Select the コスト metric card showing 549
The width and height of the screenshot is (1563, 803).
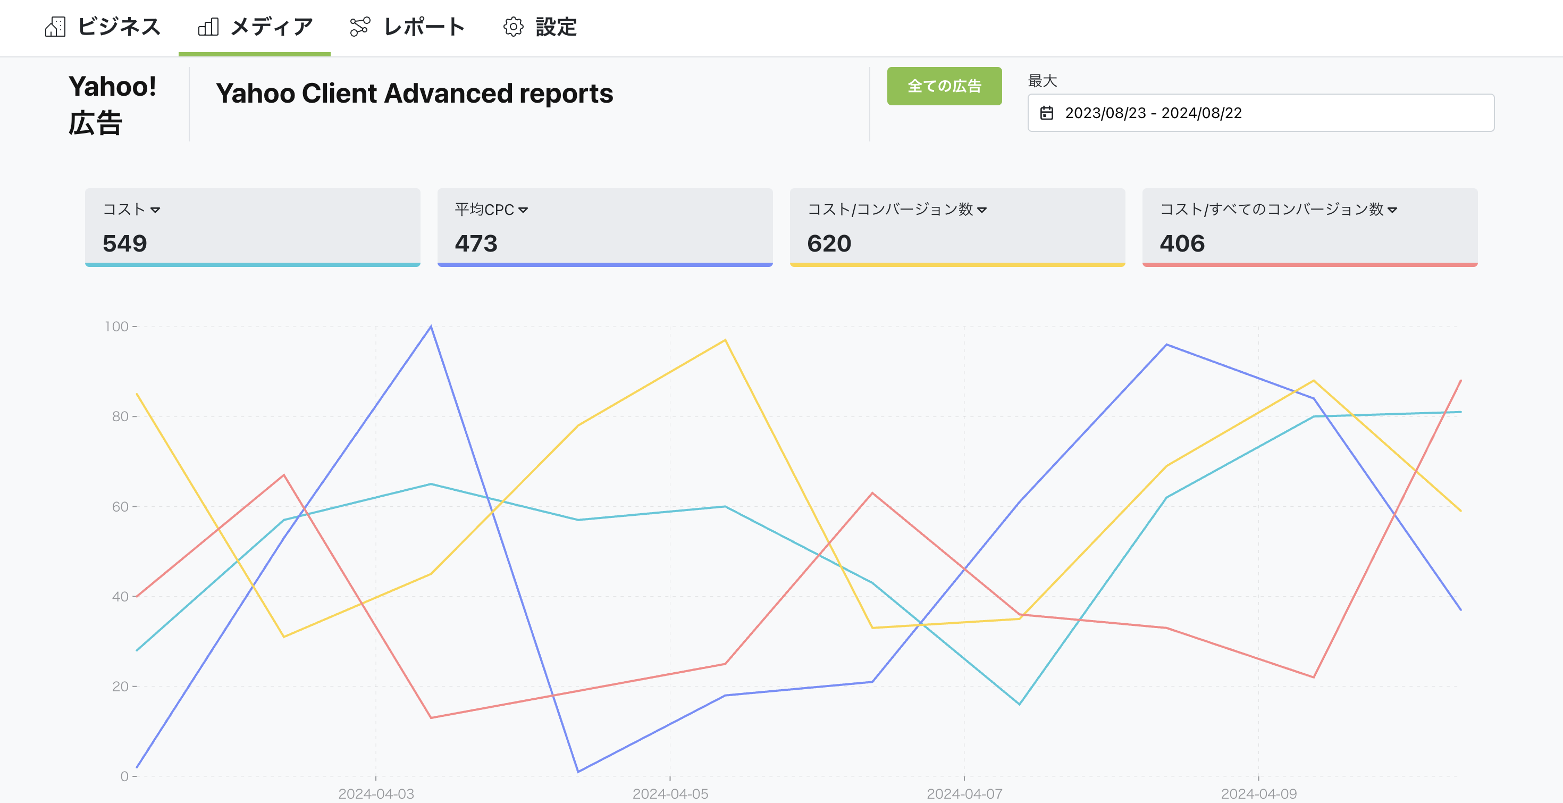[253, 228]
